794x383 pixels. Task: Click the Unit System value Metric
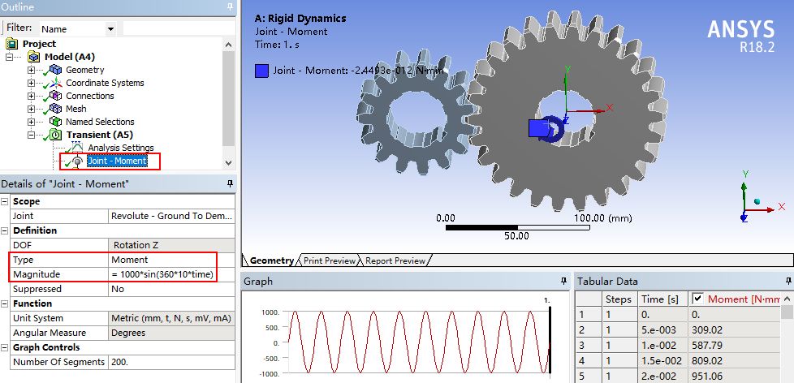coord(171,318)
